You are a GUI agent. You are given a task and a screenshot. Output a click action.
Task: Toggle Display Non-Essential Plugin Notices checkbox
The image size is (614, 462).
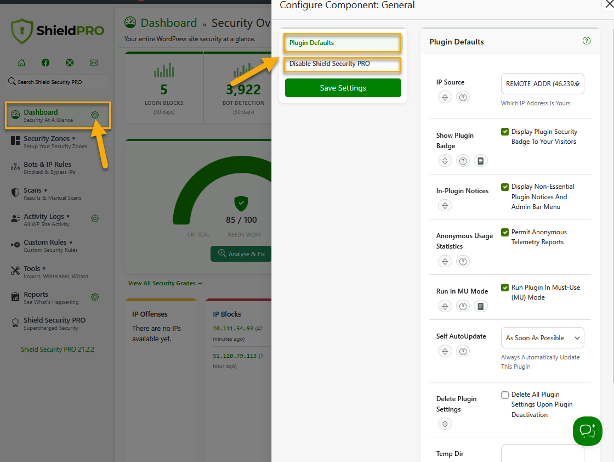coord(505,187)
